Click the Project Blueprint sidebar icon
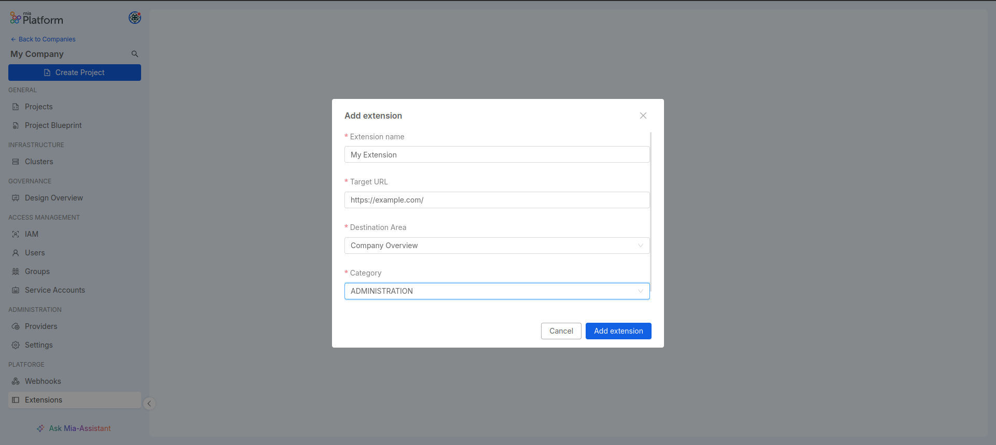This screenshot has height=445, width=996. (x=16, y=125)
